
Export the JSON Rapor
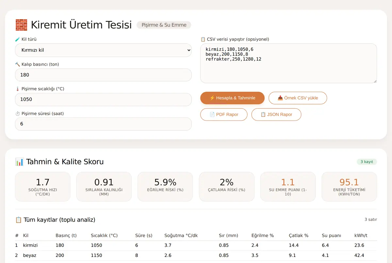[x=276, y=115]
